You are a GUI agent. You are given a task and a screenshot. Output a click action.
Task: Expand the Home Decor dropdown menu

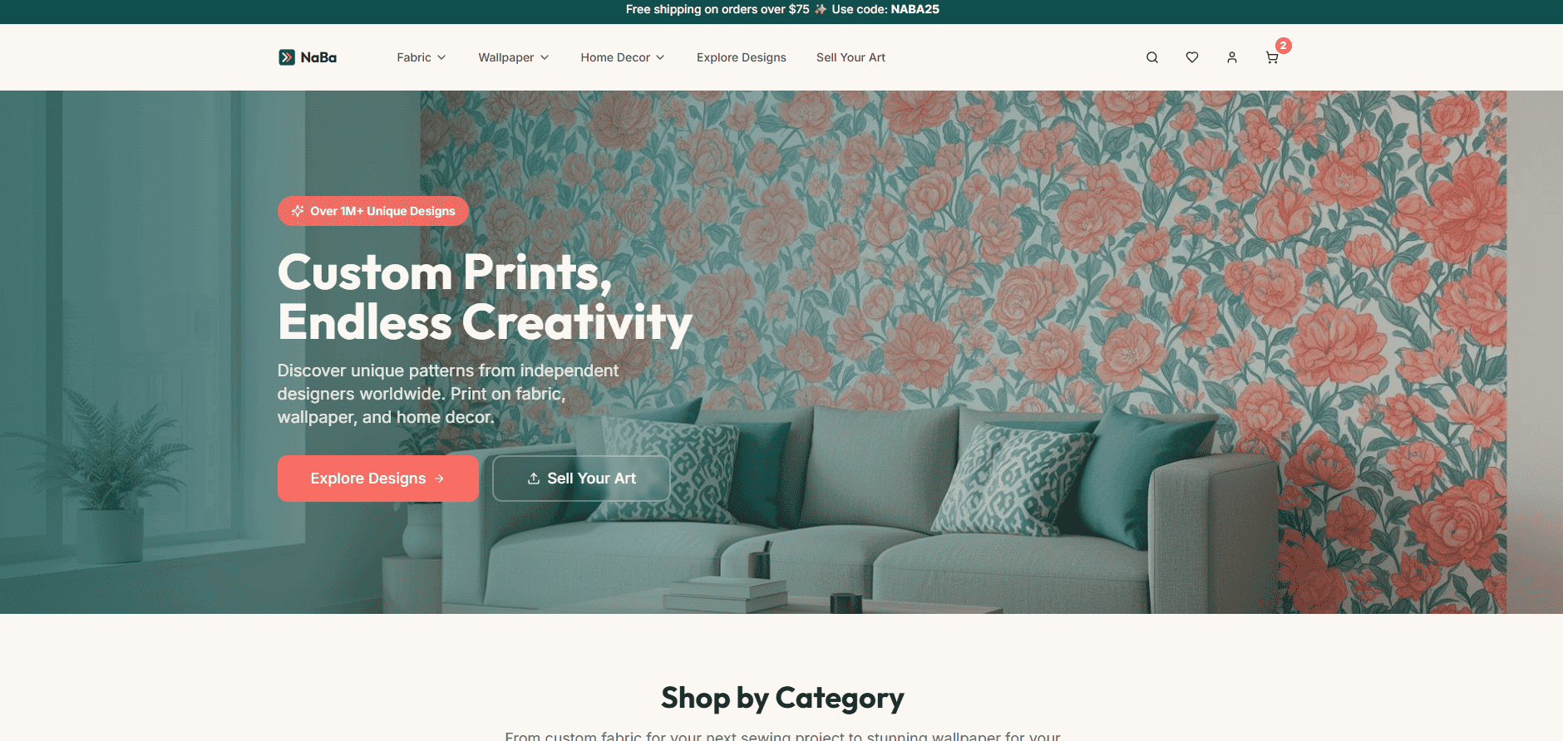click(x=623, y=57)
